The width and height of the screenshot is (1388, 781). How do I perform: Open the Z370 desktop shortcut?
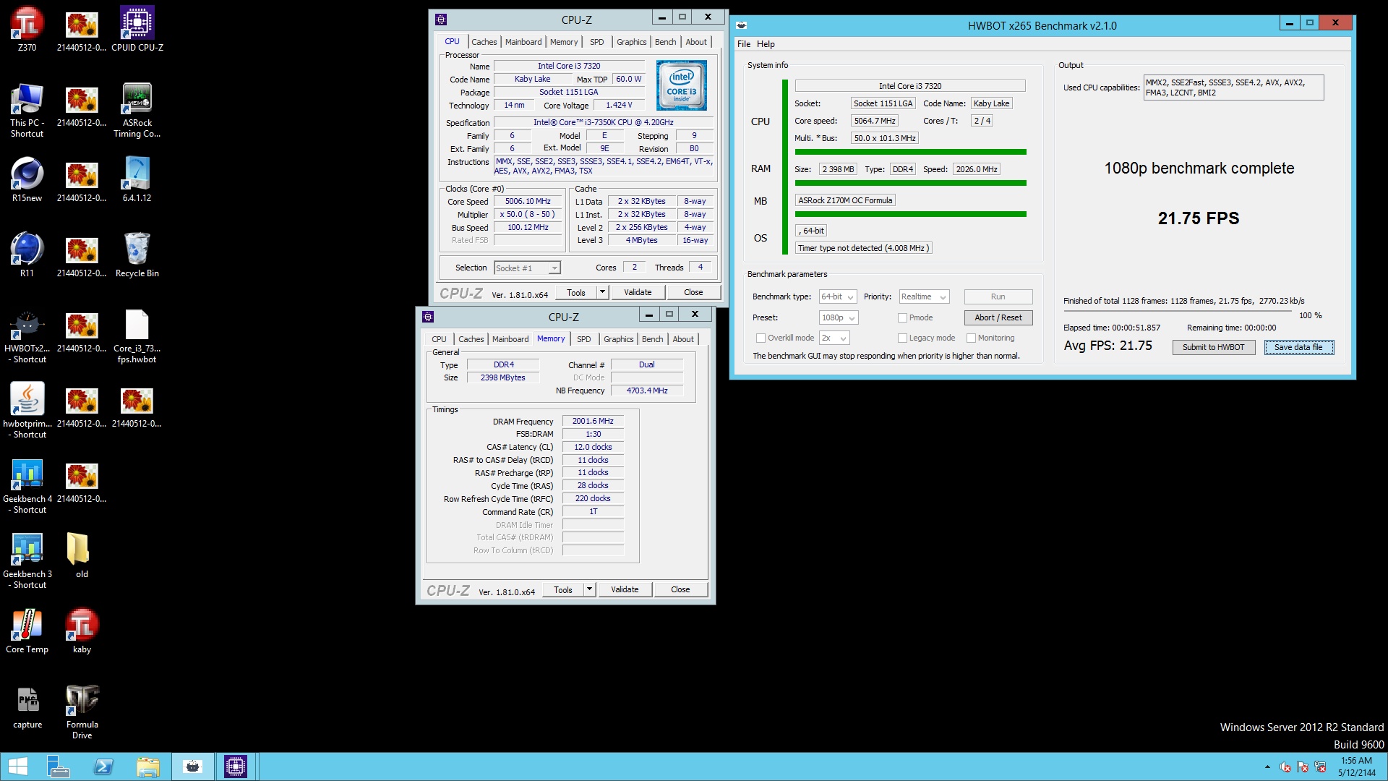tap(27, 29)
